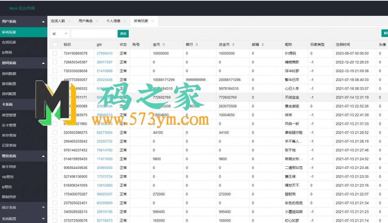The width and height of the screenshot is (388, 223).
Task: Check the row with 标识 978144237452
Action: coord(55,150)
